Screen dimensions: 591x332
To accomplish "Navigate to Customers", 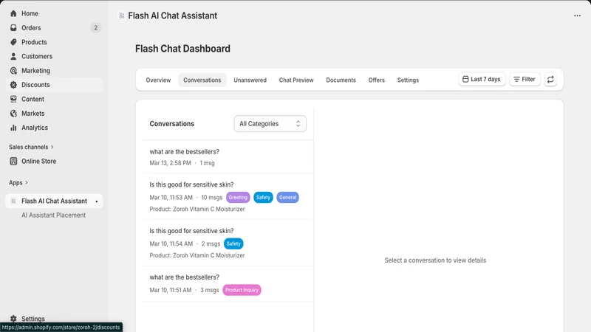I will pos(37,57).
